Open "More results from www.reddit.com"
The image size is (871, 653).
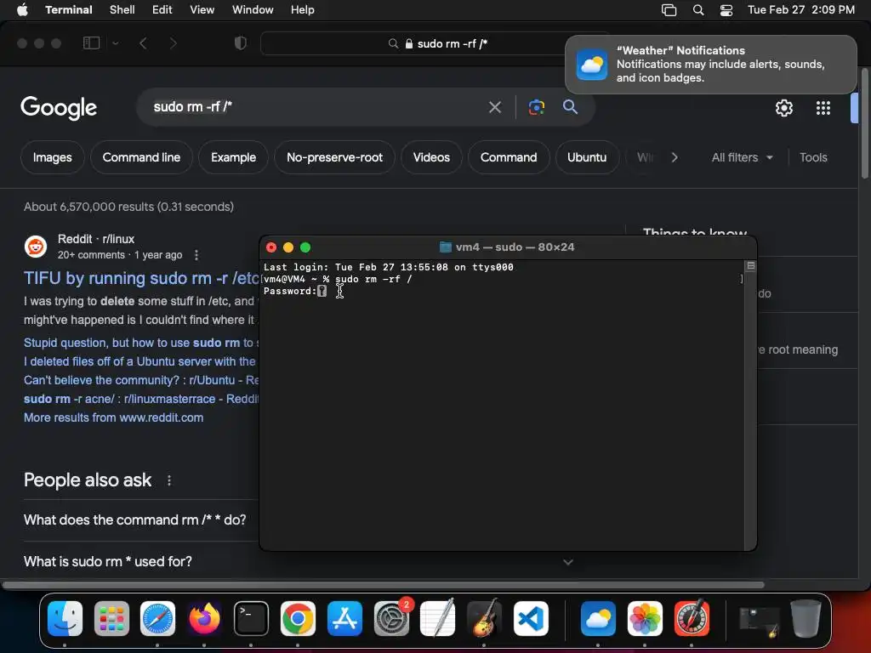click(x=113, y=417)
